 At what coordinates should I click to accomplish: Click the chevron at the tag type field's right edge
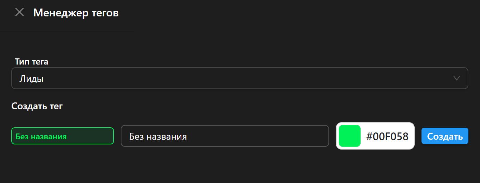coord(456,78)
